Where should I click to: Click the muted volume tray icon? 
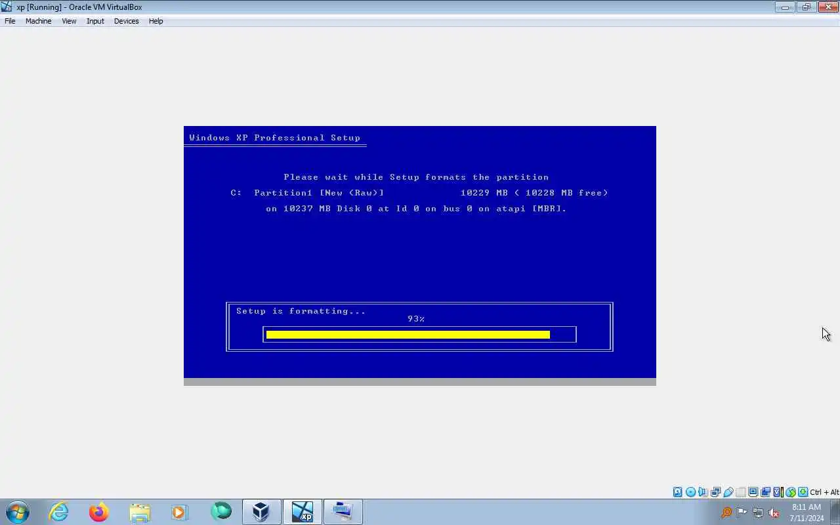point(774,513)
